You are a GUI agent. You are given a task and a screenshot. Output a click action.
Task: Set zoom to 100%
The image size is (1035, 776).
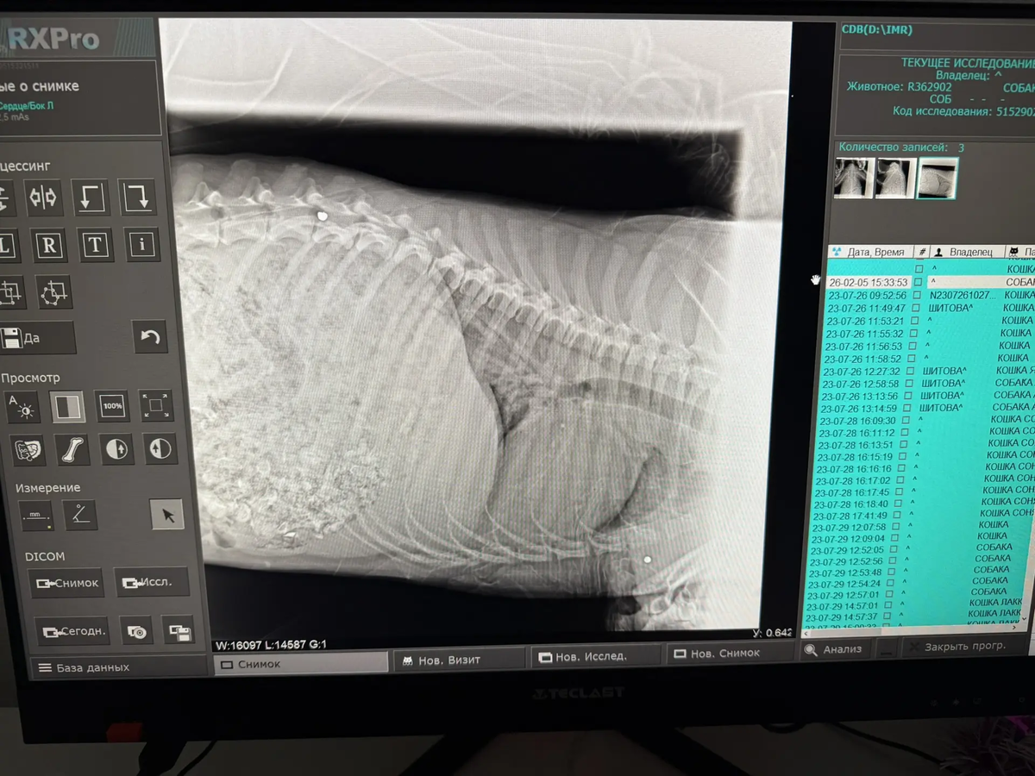point(112,405)
